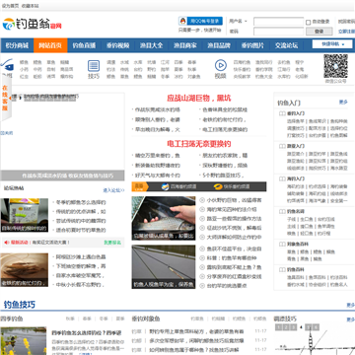Open the 积分商城 nav item
The width and height of the screenshot is (355, 355).
coord(17,45)
